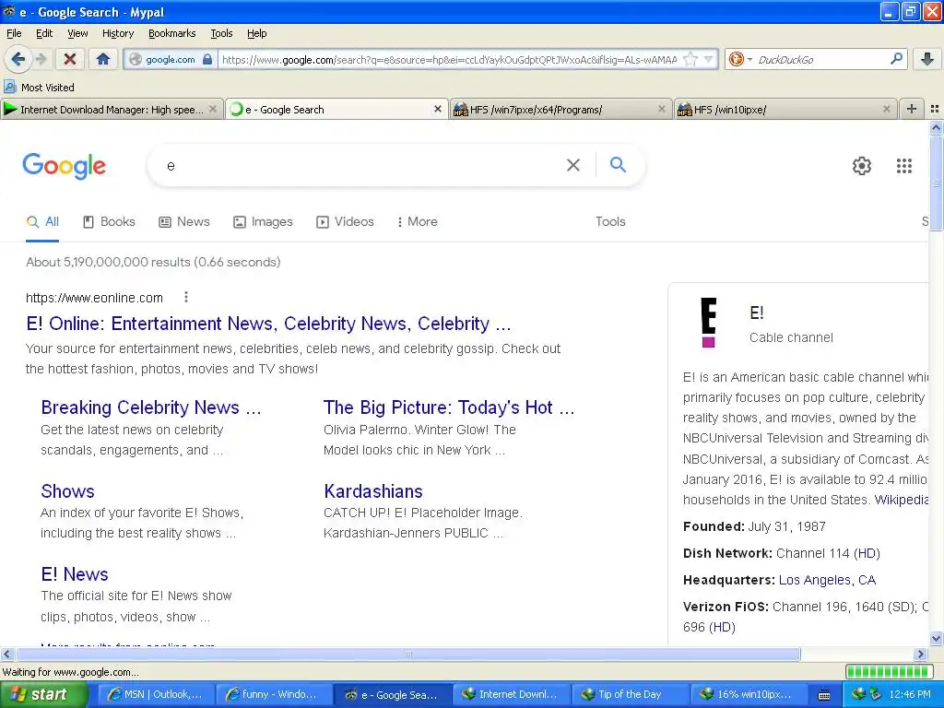This screenshot has width=944, height=708.
Task: Switch to Books results
Action: point(109,221)
